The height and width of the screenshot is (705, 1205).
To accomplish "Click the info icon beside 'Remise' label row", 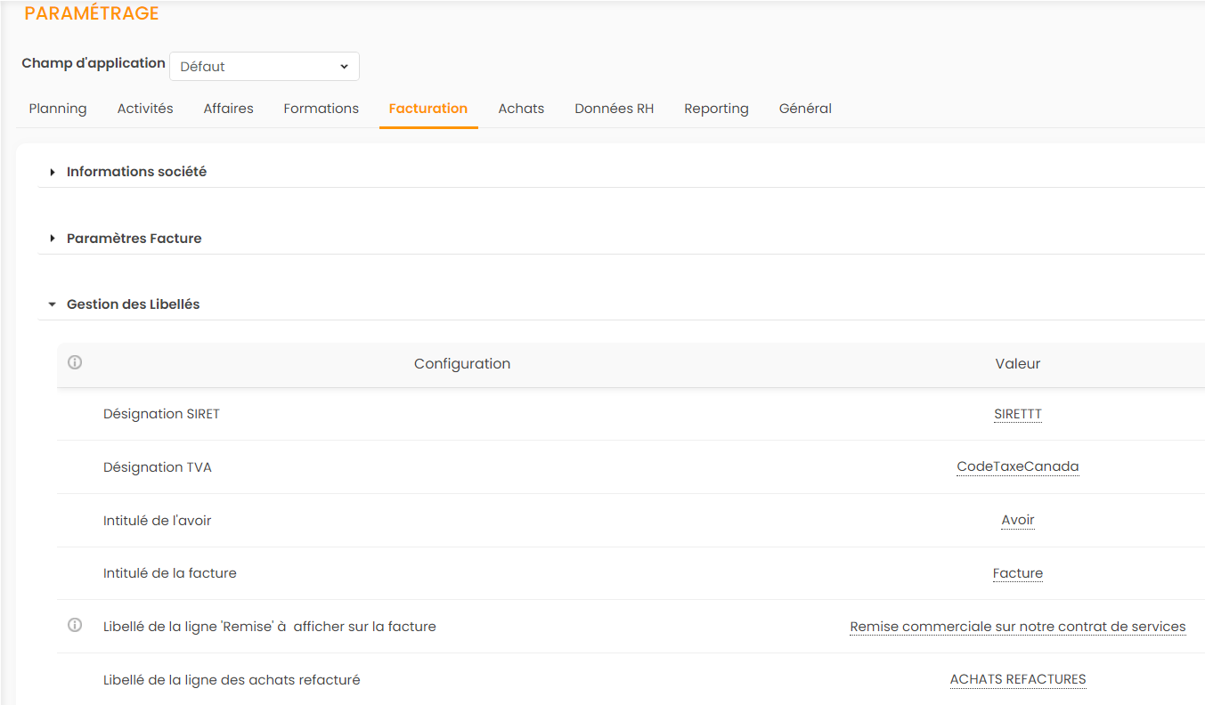I will pyautogui.click(x=75, y=625).
